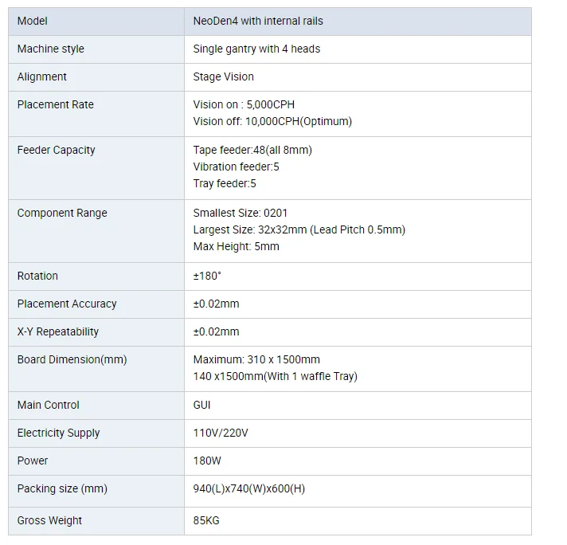
Task: Click the Packing size 940(L)x740(W)x600(H) value
Action: pos(248,489)
